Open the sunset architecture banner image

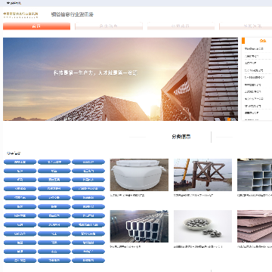[x=120, y=79]
